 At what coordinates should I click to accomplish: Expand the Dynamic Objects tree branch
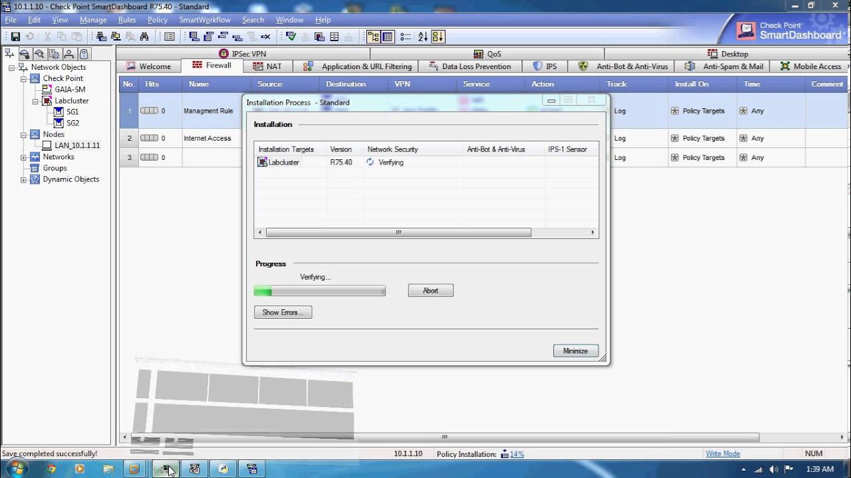pos(24,180)
